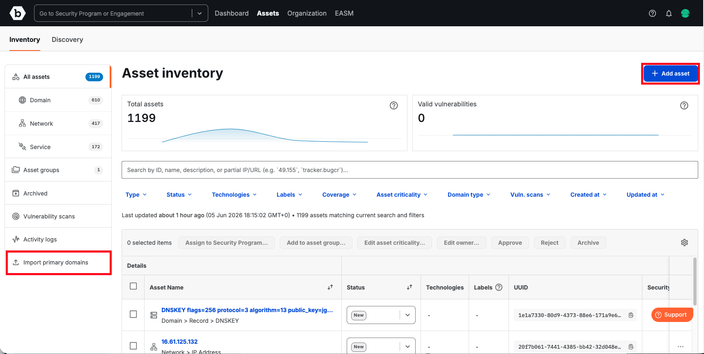Open table settings gear icon
This screenshot has width=704, height=354.
tap(684, 243)
